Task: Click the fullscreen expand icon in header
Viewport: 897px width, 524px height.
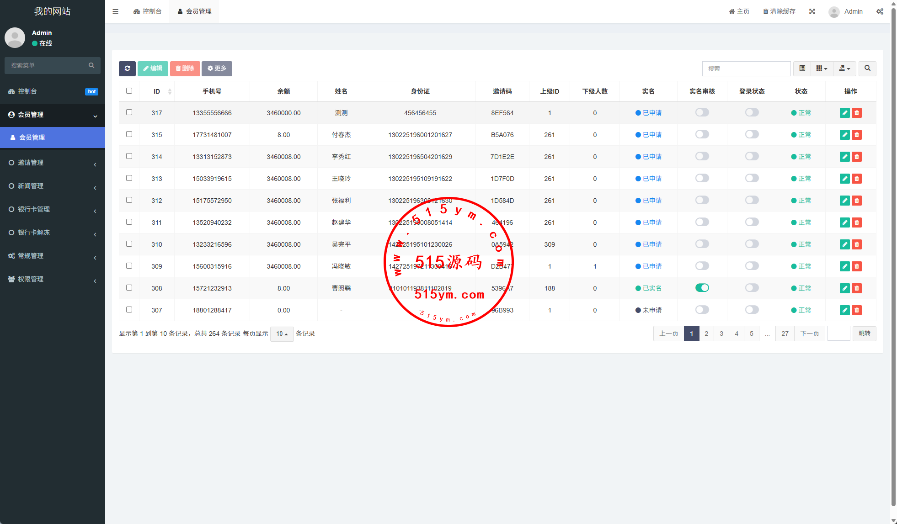Action: pos(812,11)
